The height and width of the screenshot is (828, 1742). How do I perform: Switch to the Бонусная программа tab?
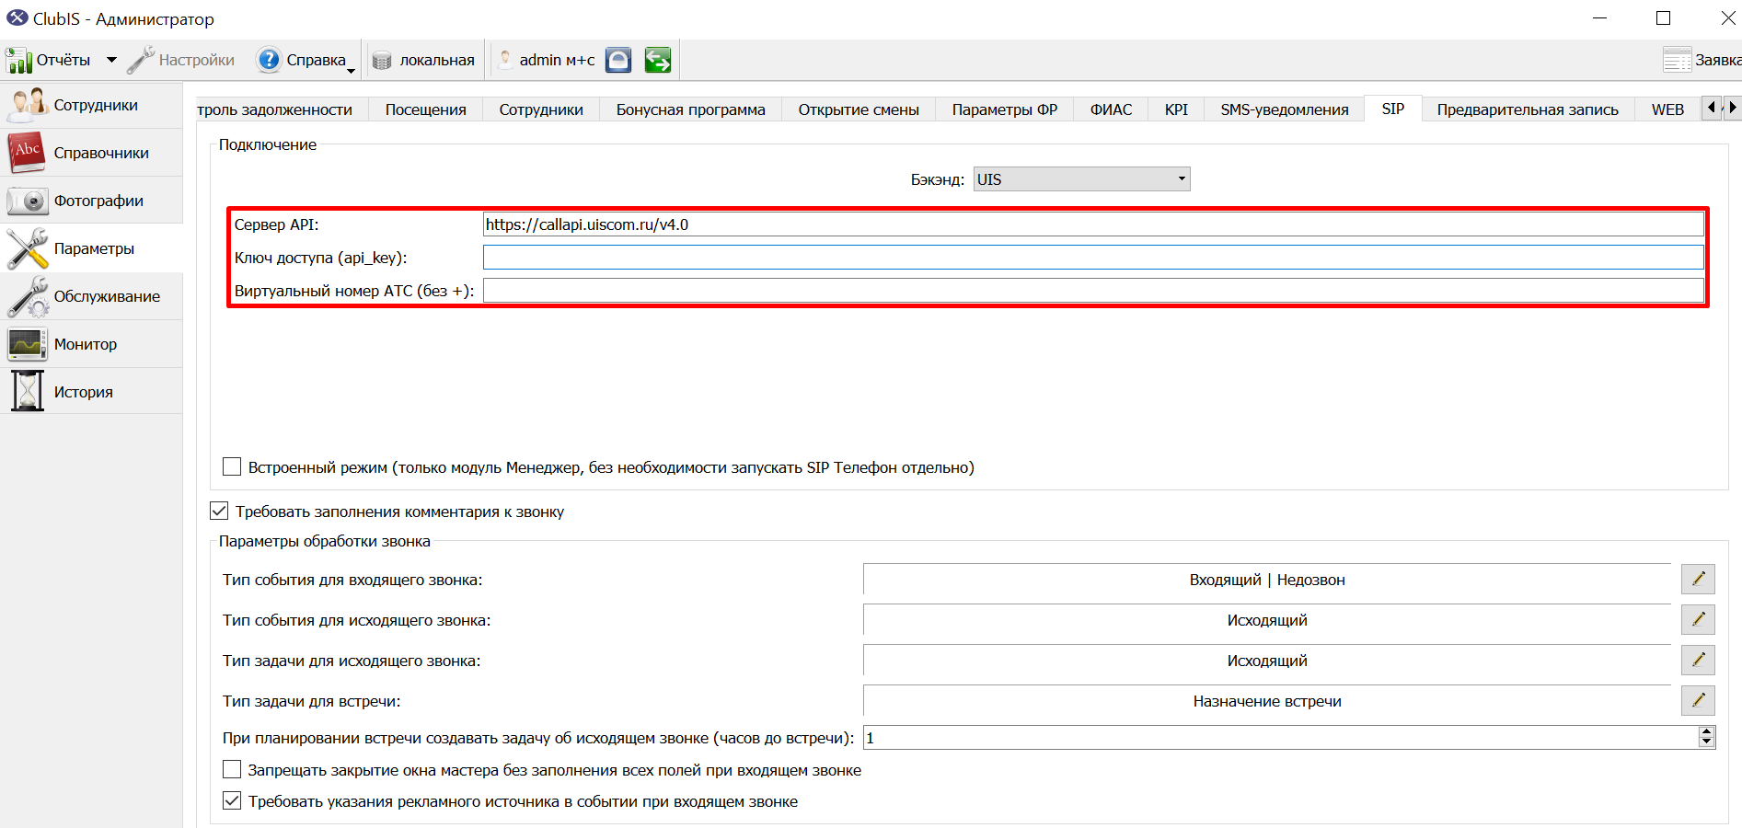pyautogui.click(x=690, y=109)
